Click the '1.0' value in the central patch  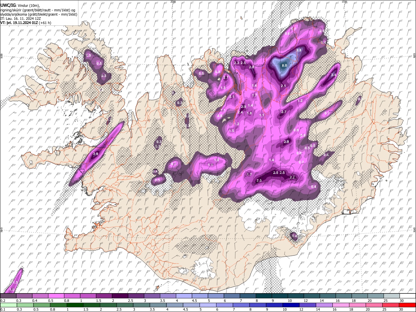[x=216, y=160]
